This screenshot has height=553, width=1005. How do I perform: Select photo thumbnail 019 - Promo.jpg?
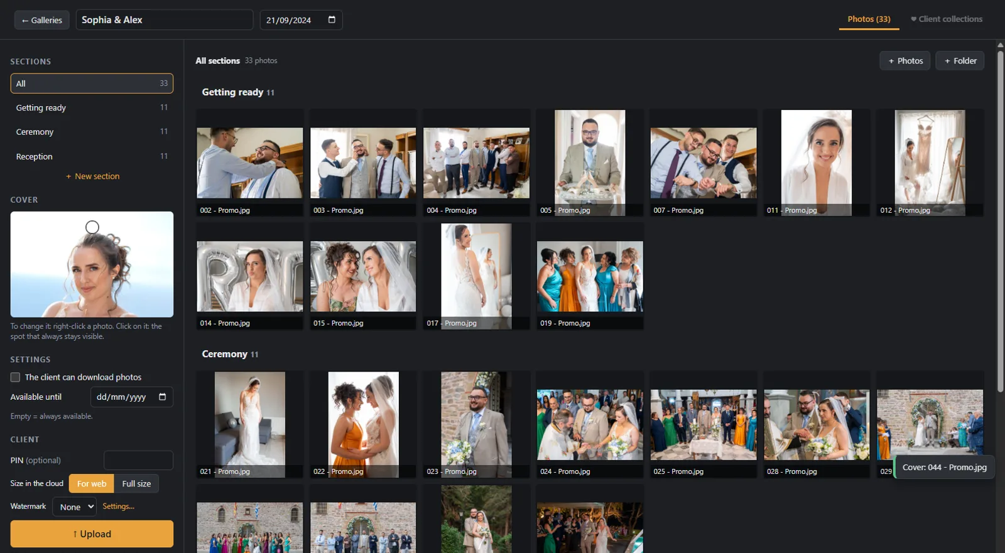(x=590, y=276)
